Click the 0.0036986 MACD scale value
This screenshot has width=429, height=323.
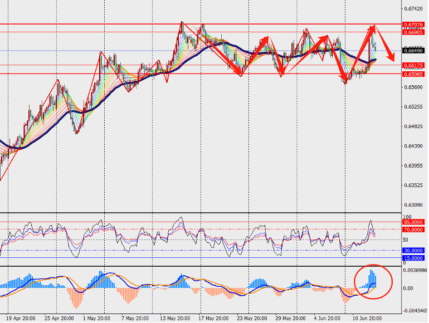point(415,271)
